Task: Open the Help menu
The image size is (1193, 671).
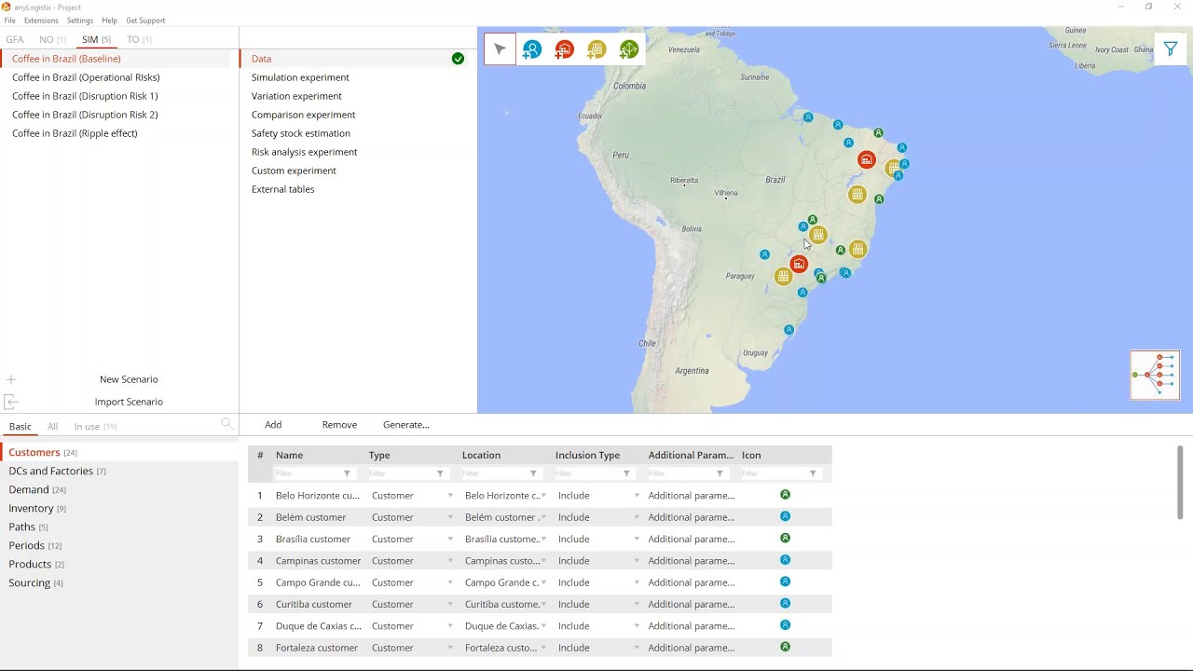Action: click(x=110, y=21)
